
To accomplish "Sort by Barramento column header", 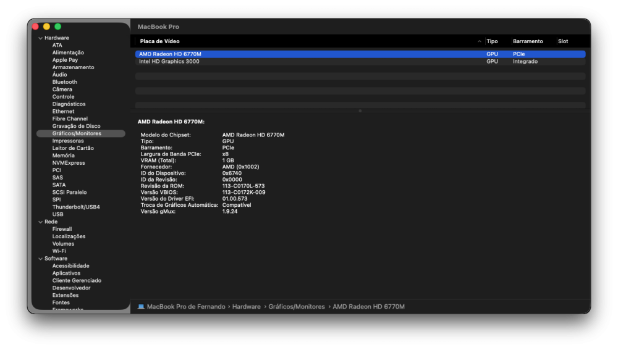I will pyautogui.click(x=528, y=41).
